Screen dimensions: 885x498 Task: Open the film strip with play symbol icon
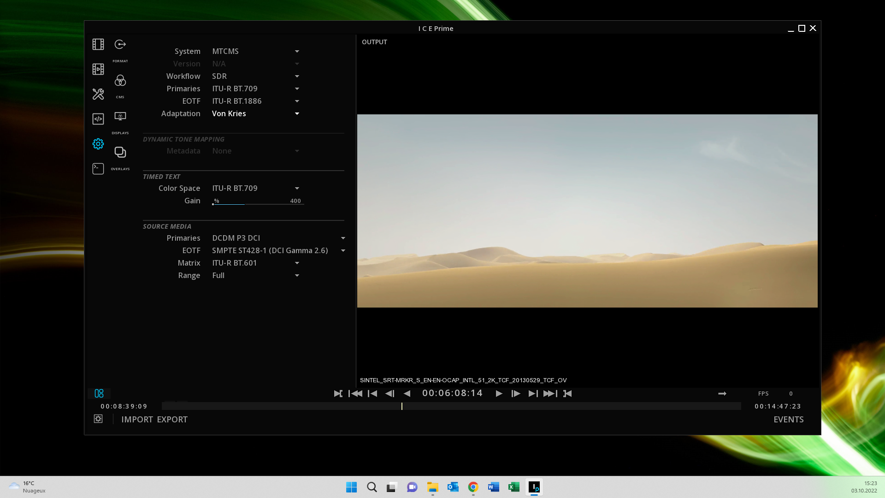pos(98,69)
